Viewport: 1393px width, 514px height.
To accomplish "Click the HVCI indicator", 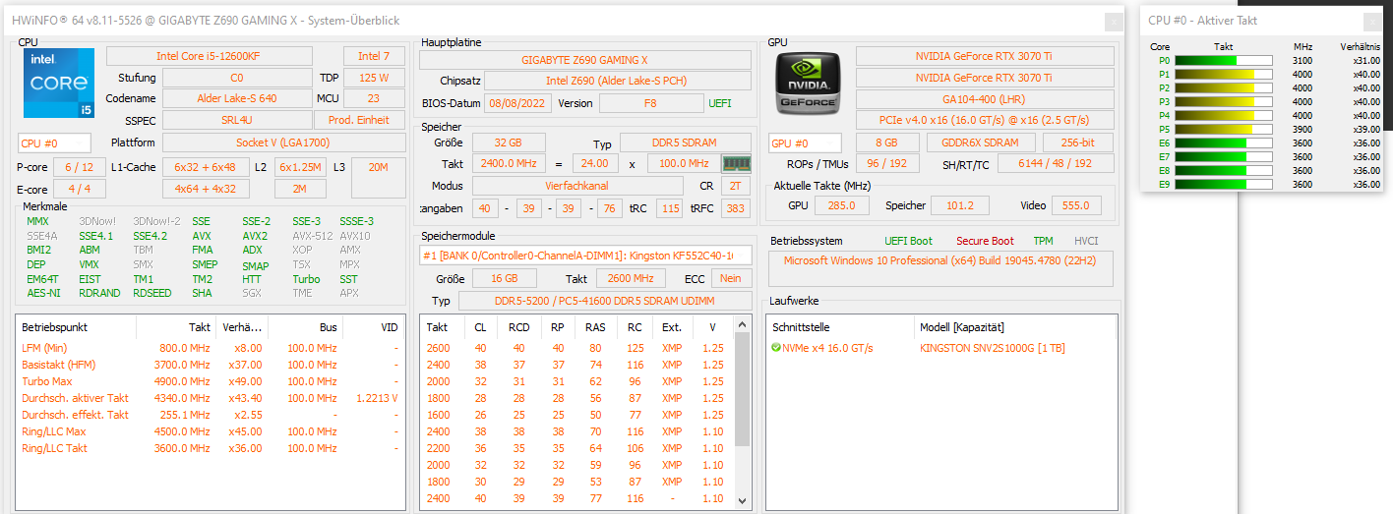I will (x=1086, y=241).
